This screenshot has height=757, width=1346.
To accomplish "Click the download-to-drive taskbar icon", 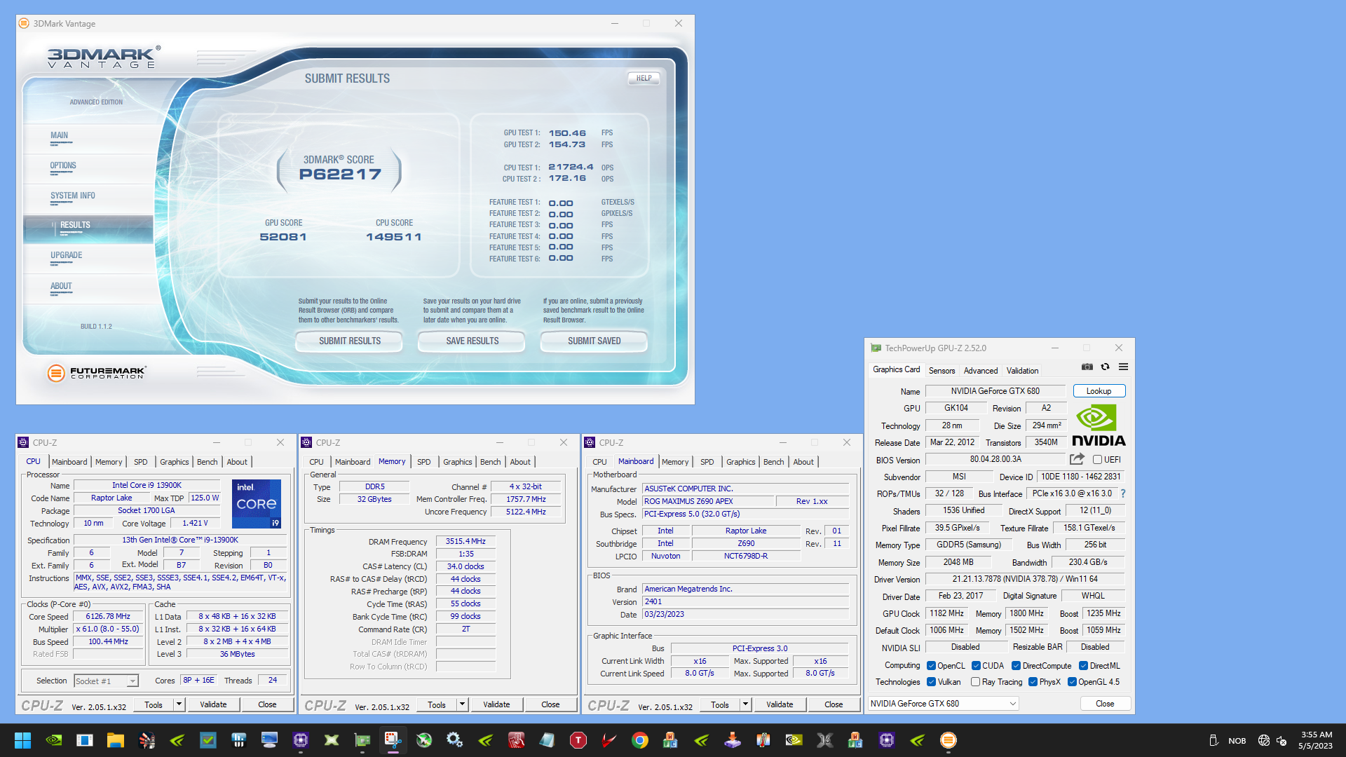I will [732, 740].
